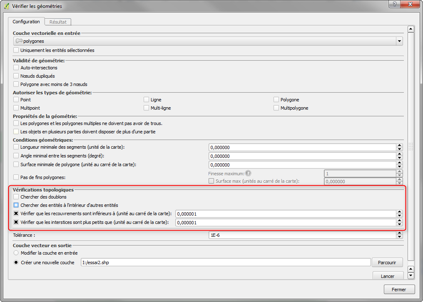Viewport: 423px width, 302px height.
Task: Click the vertical scrollbar thumb
Action: pyautogui.click(x=411, y=146)
